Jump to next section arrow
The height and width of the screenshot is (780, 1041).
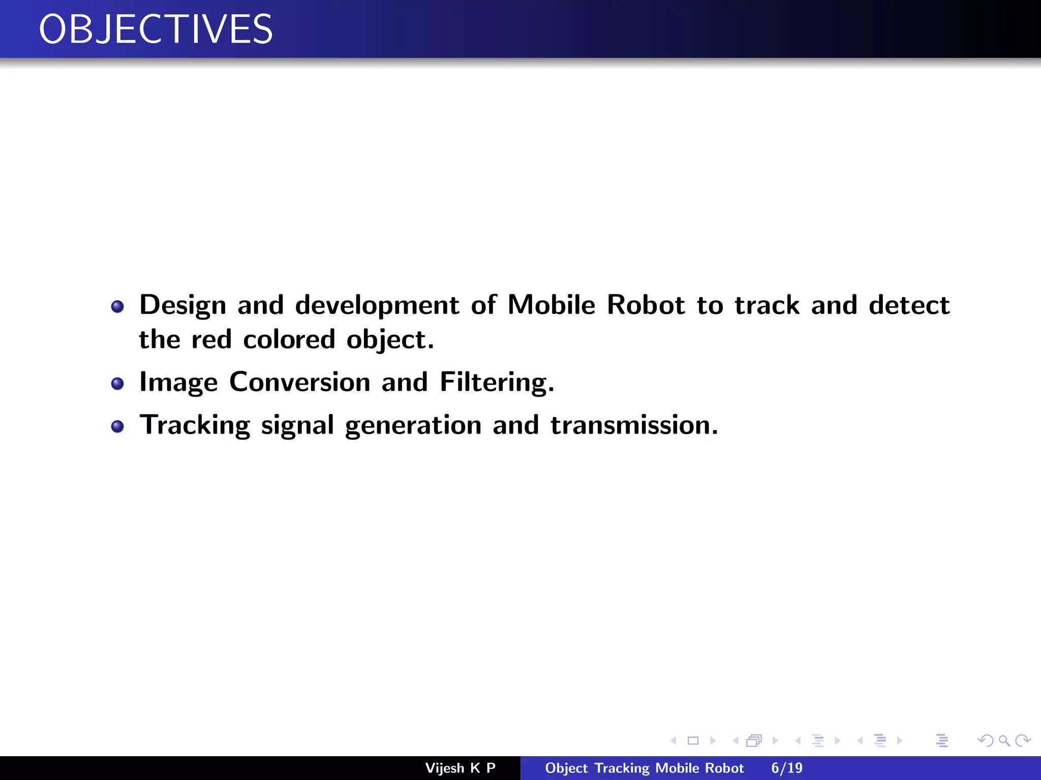900,741
